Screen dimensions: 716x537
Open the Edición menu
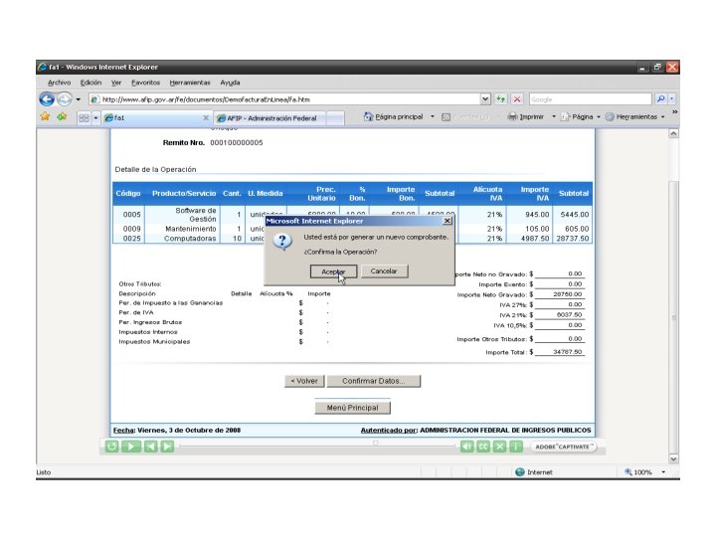pyautogui.click(x=90, y=83)
